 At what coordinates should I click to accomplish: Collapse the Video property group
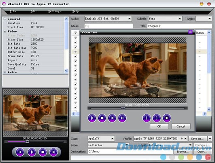pyautogui.click(x=5, y=31)
